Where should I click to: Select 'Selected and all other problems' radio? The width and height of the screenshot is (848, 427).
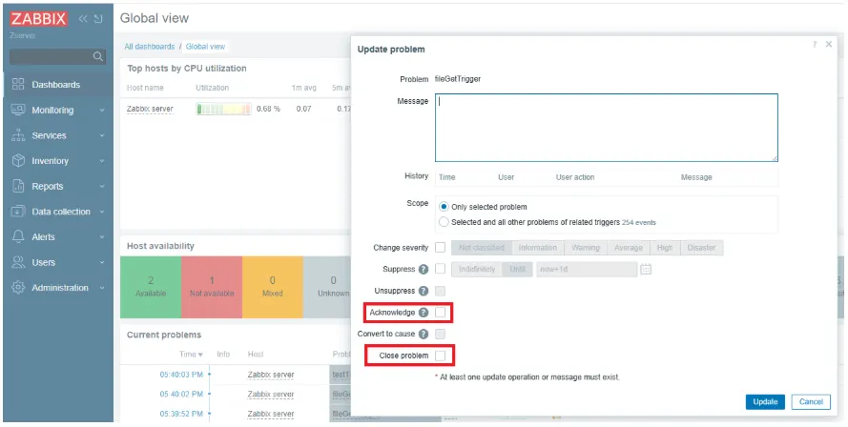tap(444, 222)
